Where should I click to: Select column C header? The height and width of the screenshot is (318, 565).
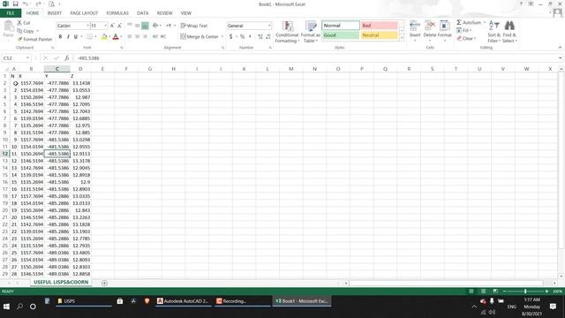coord(56,69)
